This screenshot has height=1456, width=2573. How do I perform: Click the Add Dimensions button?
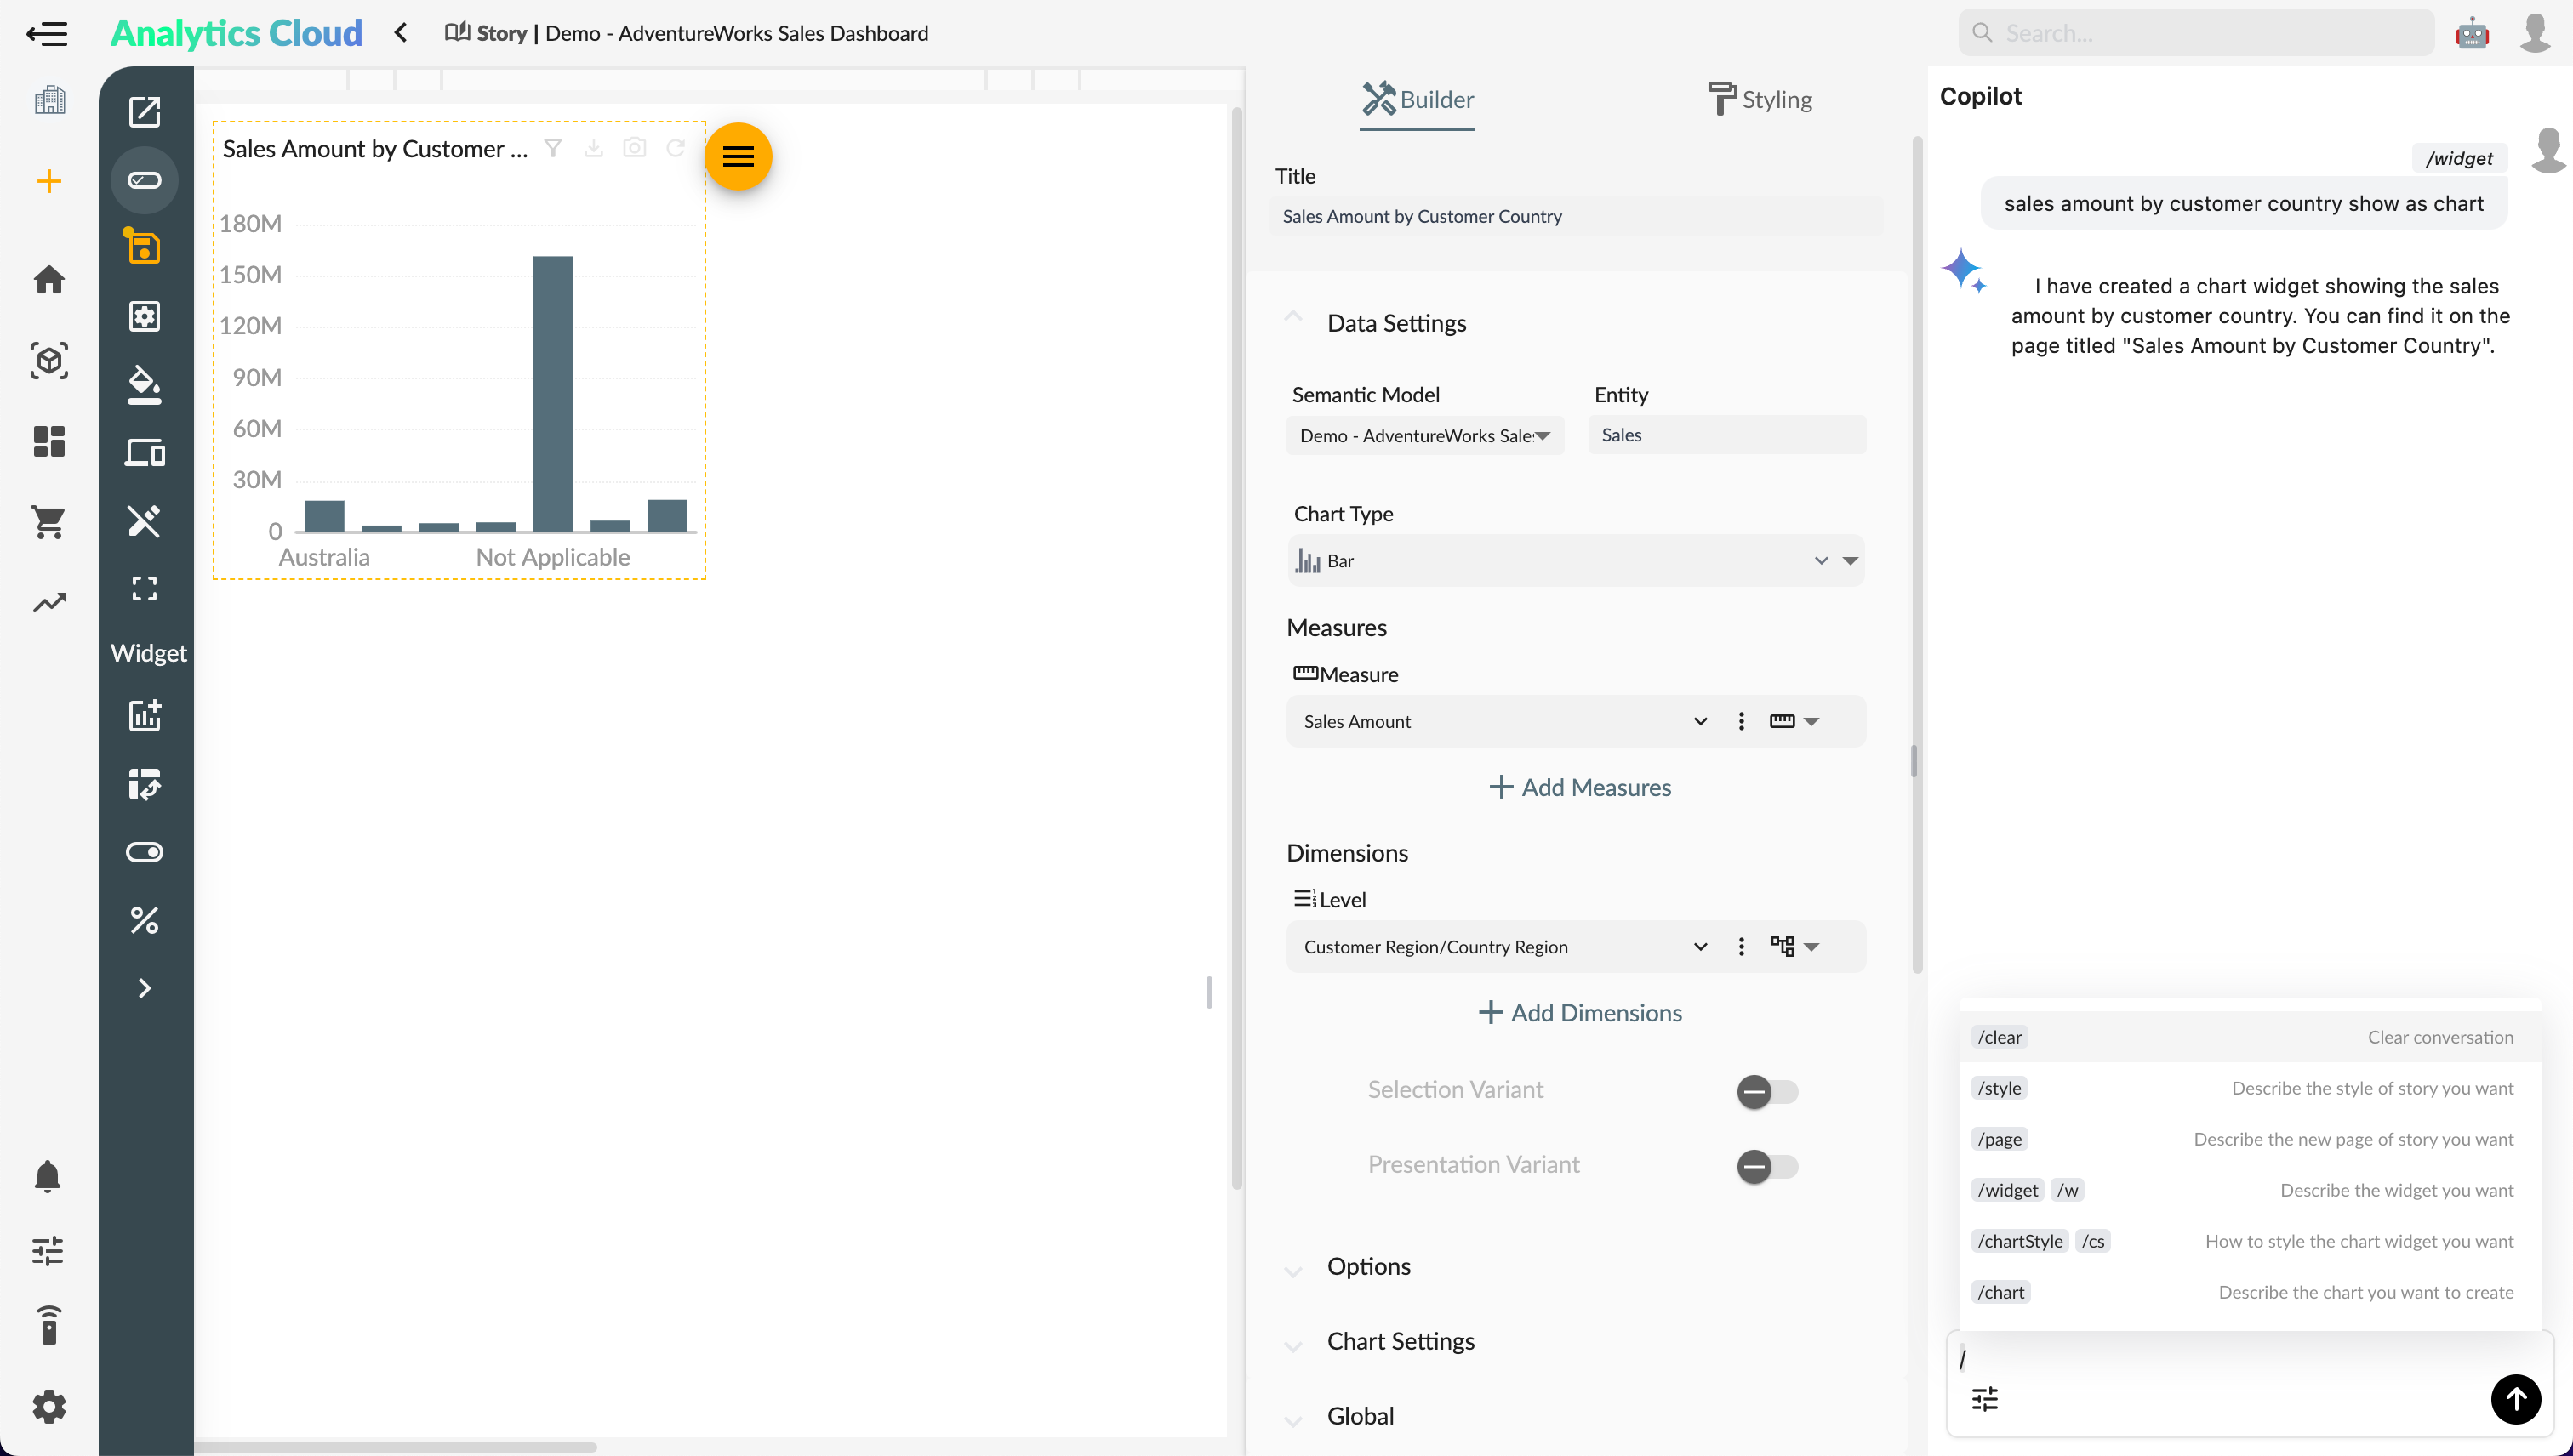coord(1578,1012)
